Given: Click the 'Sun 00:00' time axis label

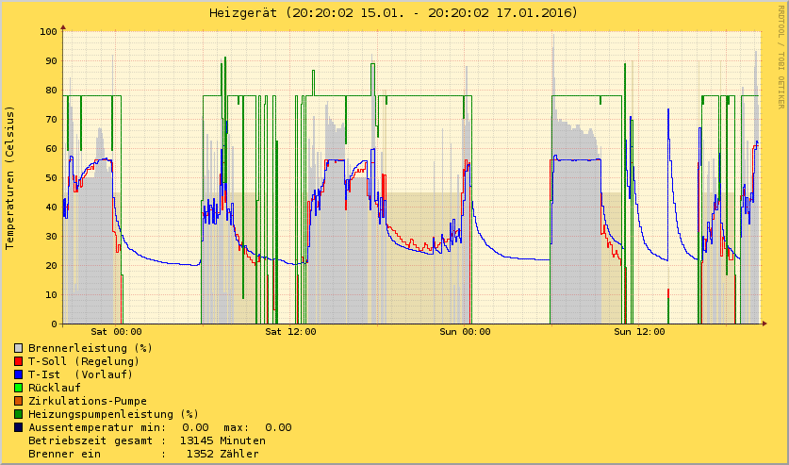Looking at the screenshot, I should (x=465, y=332).
